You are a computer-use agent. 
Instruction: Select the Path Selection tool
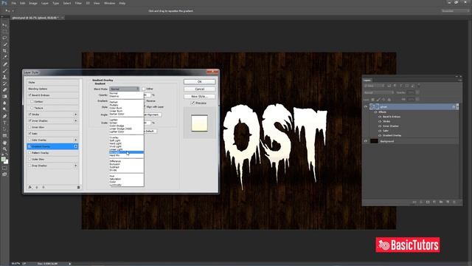coord(4,129)
